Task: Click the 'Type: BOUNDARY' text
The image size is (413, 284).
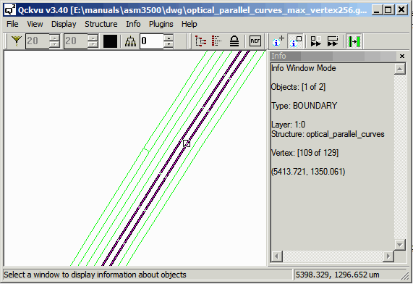Action: pos(304,106)
